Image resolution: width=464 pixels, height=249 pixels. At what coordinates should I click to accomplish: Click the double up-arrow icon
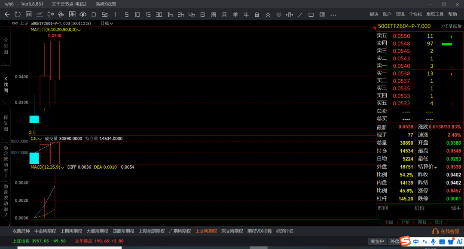click(x=268, y=15)
